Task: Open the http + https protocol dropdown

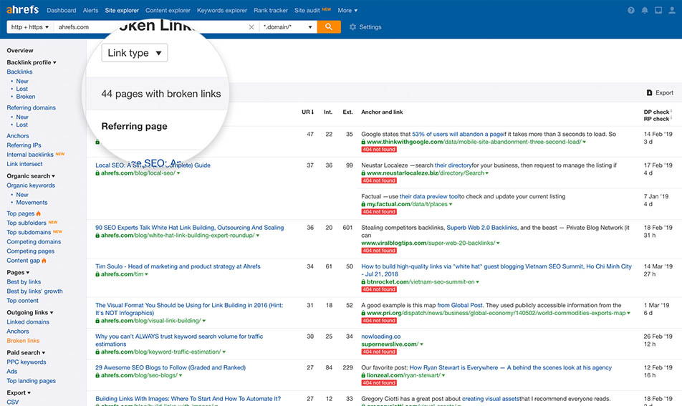Action: pos(30,27)
